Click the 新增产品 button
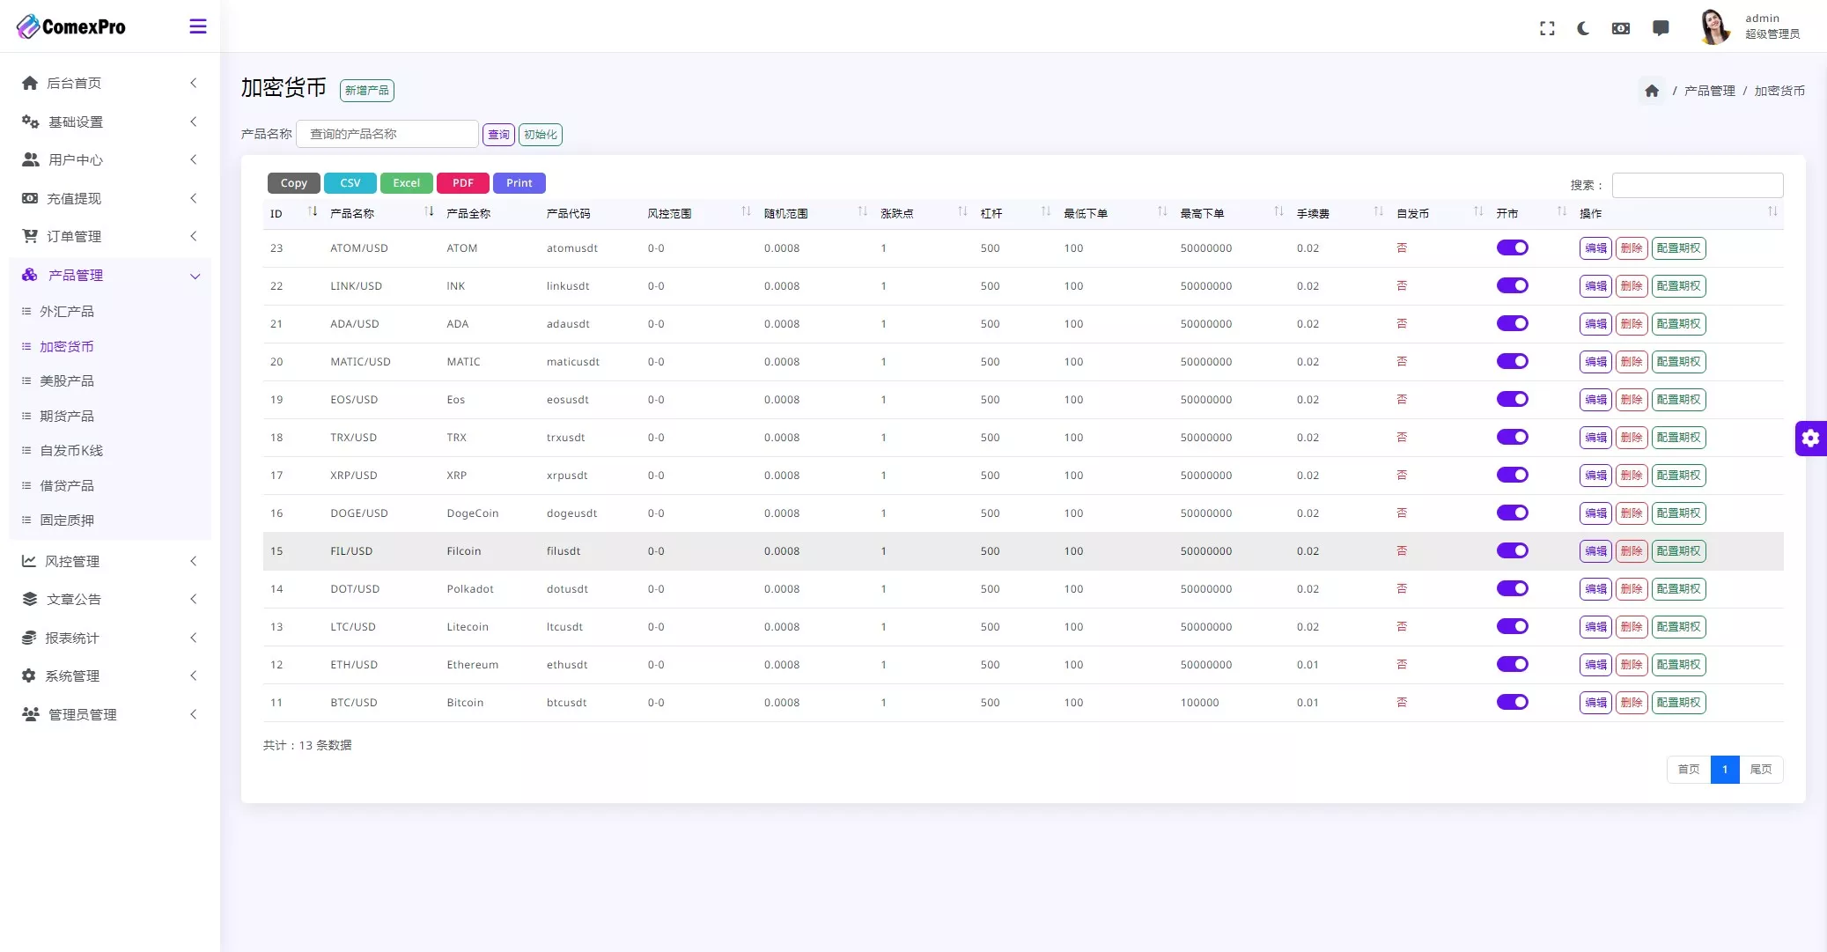 (366, 91)
